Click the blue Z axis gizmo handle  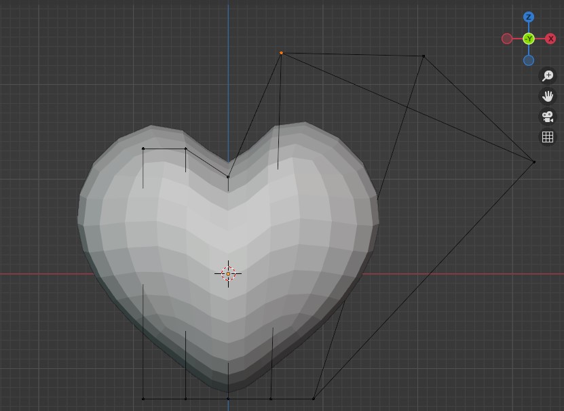coord(529,17)
